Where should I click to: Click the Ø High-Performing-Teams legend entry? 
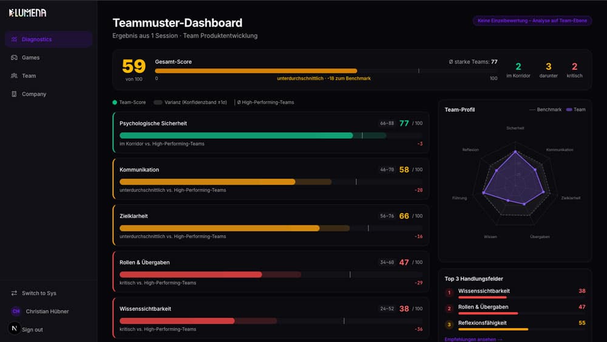pyautogui.click(x=265, y=102)
